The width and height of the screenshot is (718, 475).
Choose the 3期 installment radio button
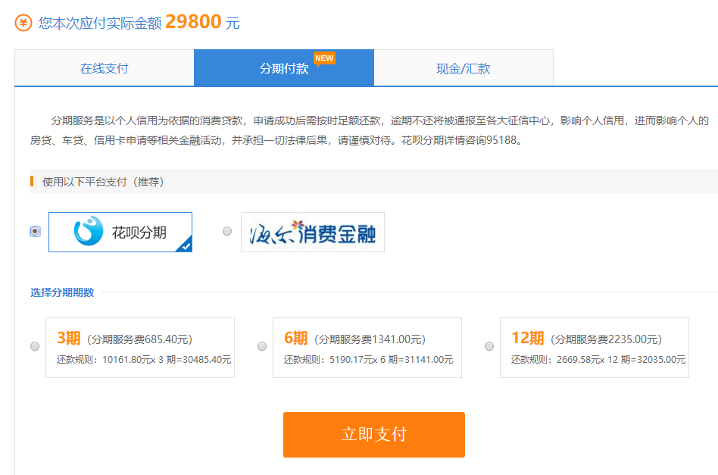pos(35,346)
